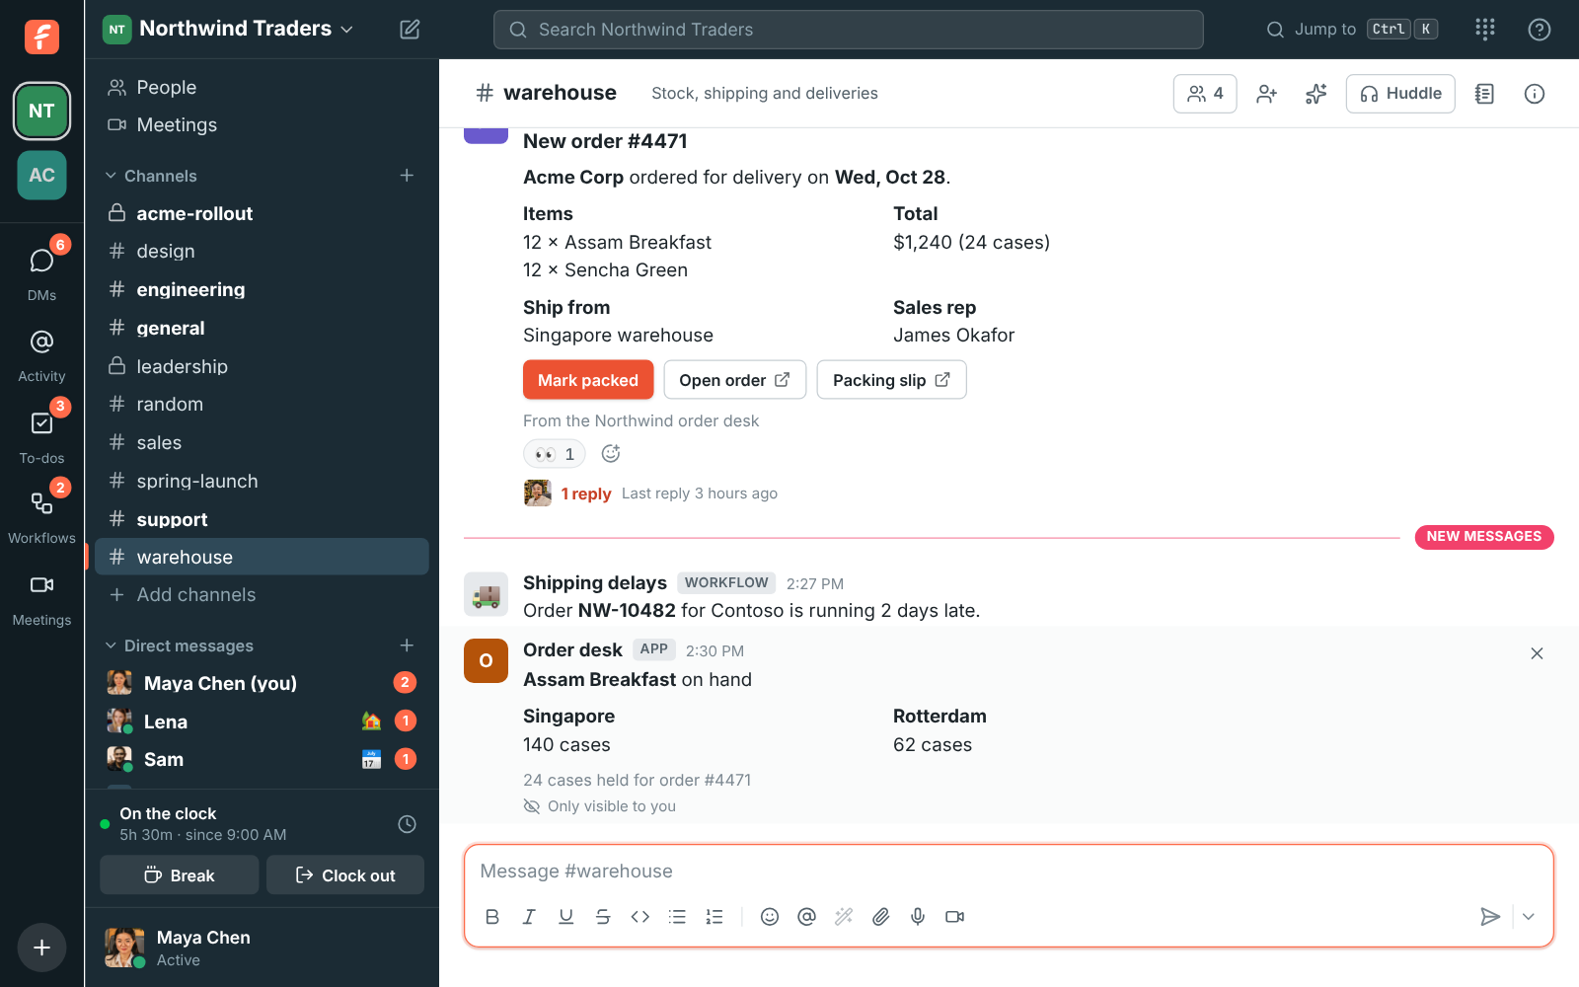Open the compose new message icon
1579x987 pixels.
pyautogui.click(x=410, y=30)
